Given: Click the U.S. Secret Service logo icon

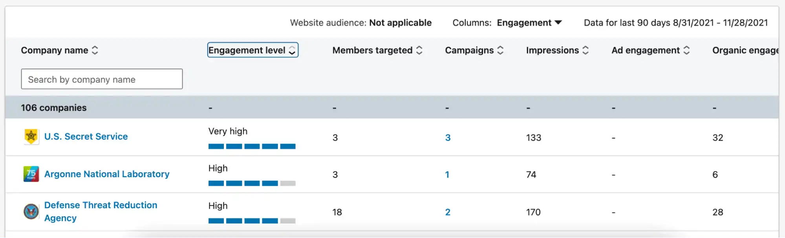Looking at the screenshot, I should (x=31, y=137).
